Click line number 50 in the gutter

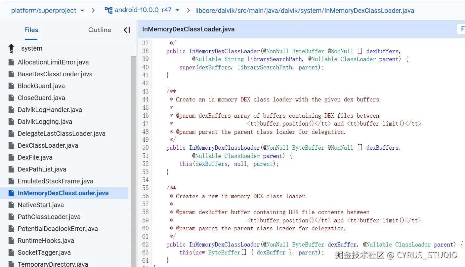tap(146, 148)
